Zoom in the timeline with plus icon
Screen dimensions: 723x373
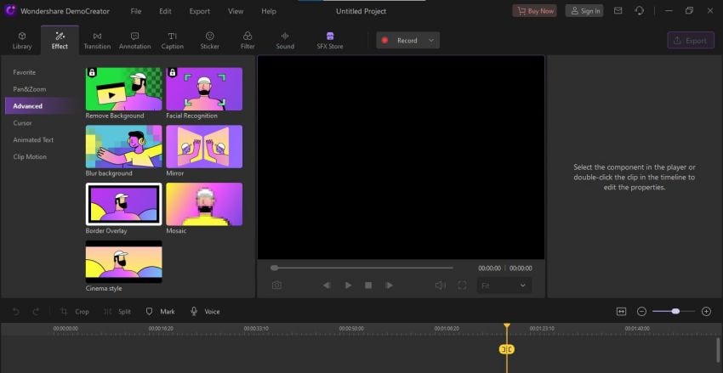coord(706,312)
